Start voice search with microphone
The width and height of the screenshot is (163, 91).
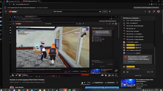(110, 12)
